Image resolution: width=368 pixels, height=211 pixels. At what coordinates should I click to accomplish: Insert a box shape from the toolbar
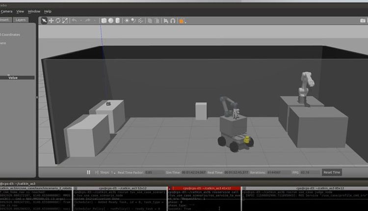pyautogui.click(x=104, y=21)
